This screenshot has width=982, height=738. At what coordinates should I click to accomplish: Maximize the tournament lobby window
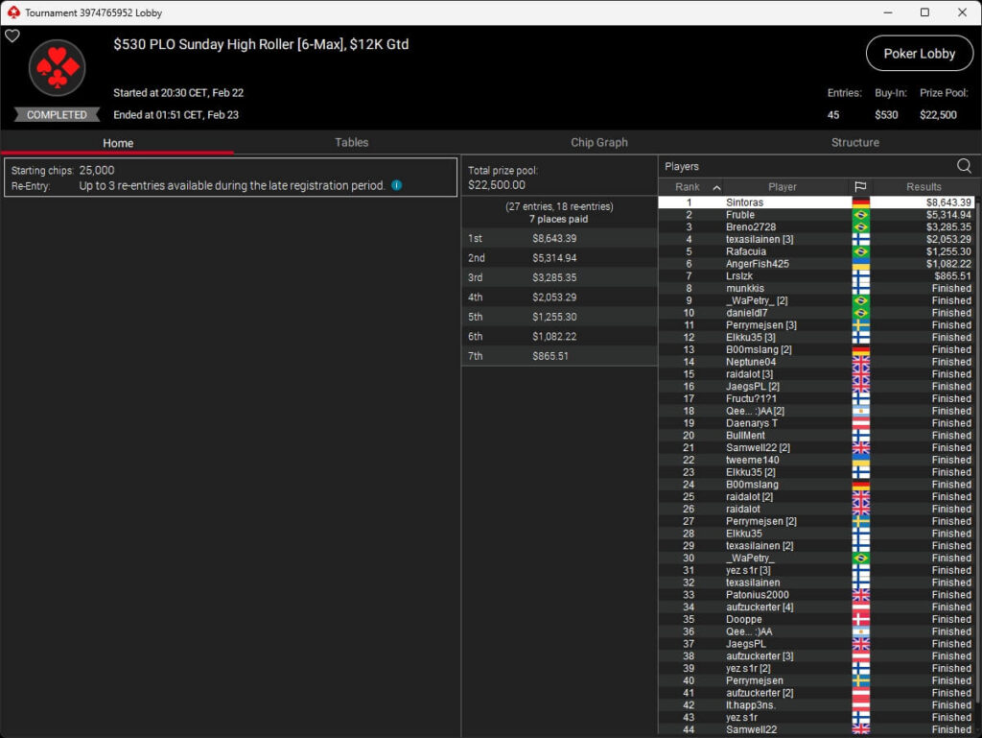point(924,12)
